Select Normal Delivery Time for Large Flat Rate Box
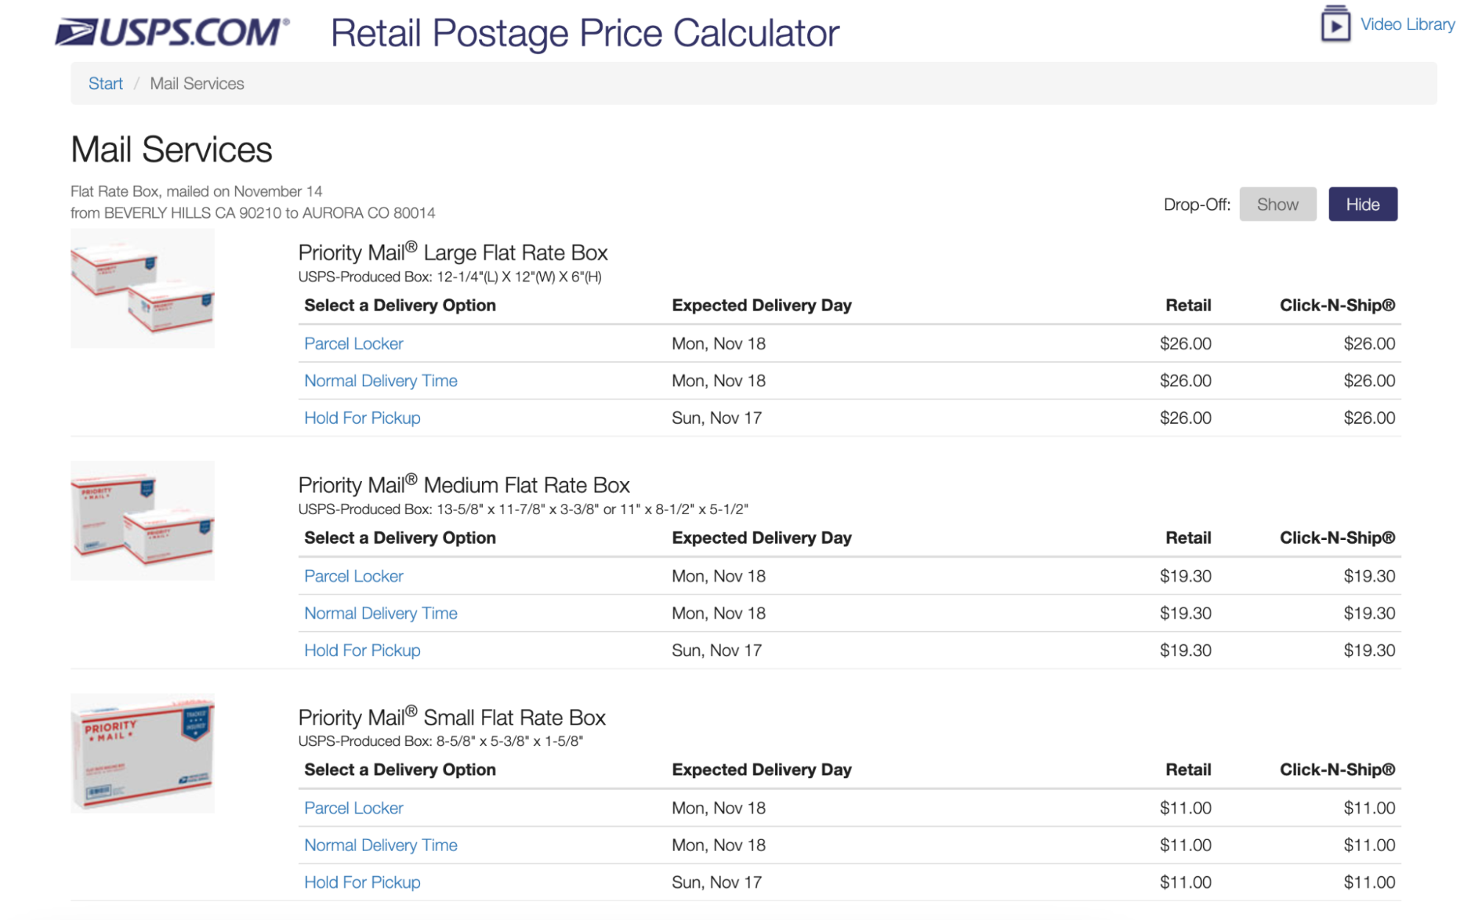 tap(380, 380)
